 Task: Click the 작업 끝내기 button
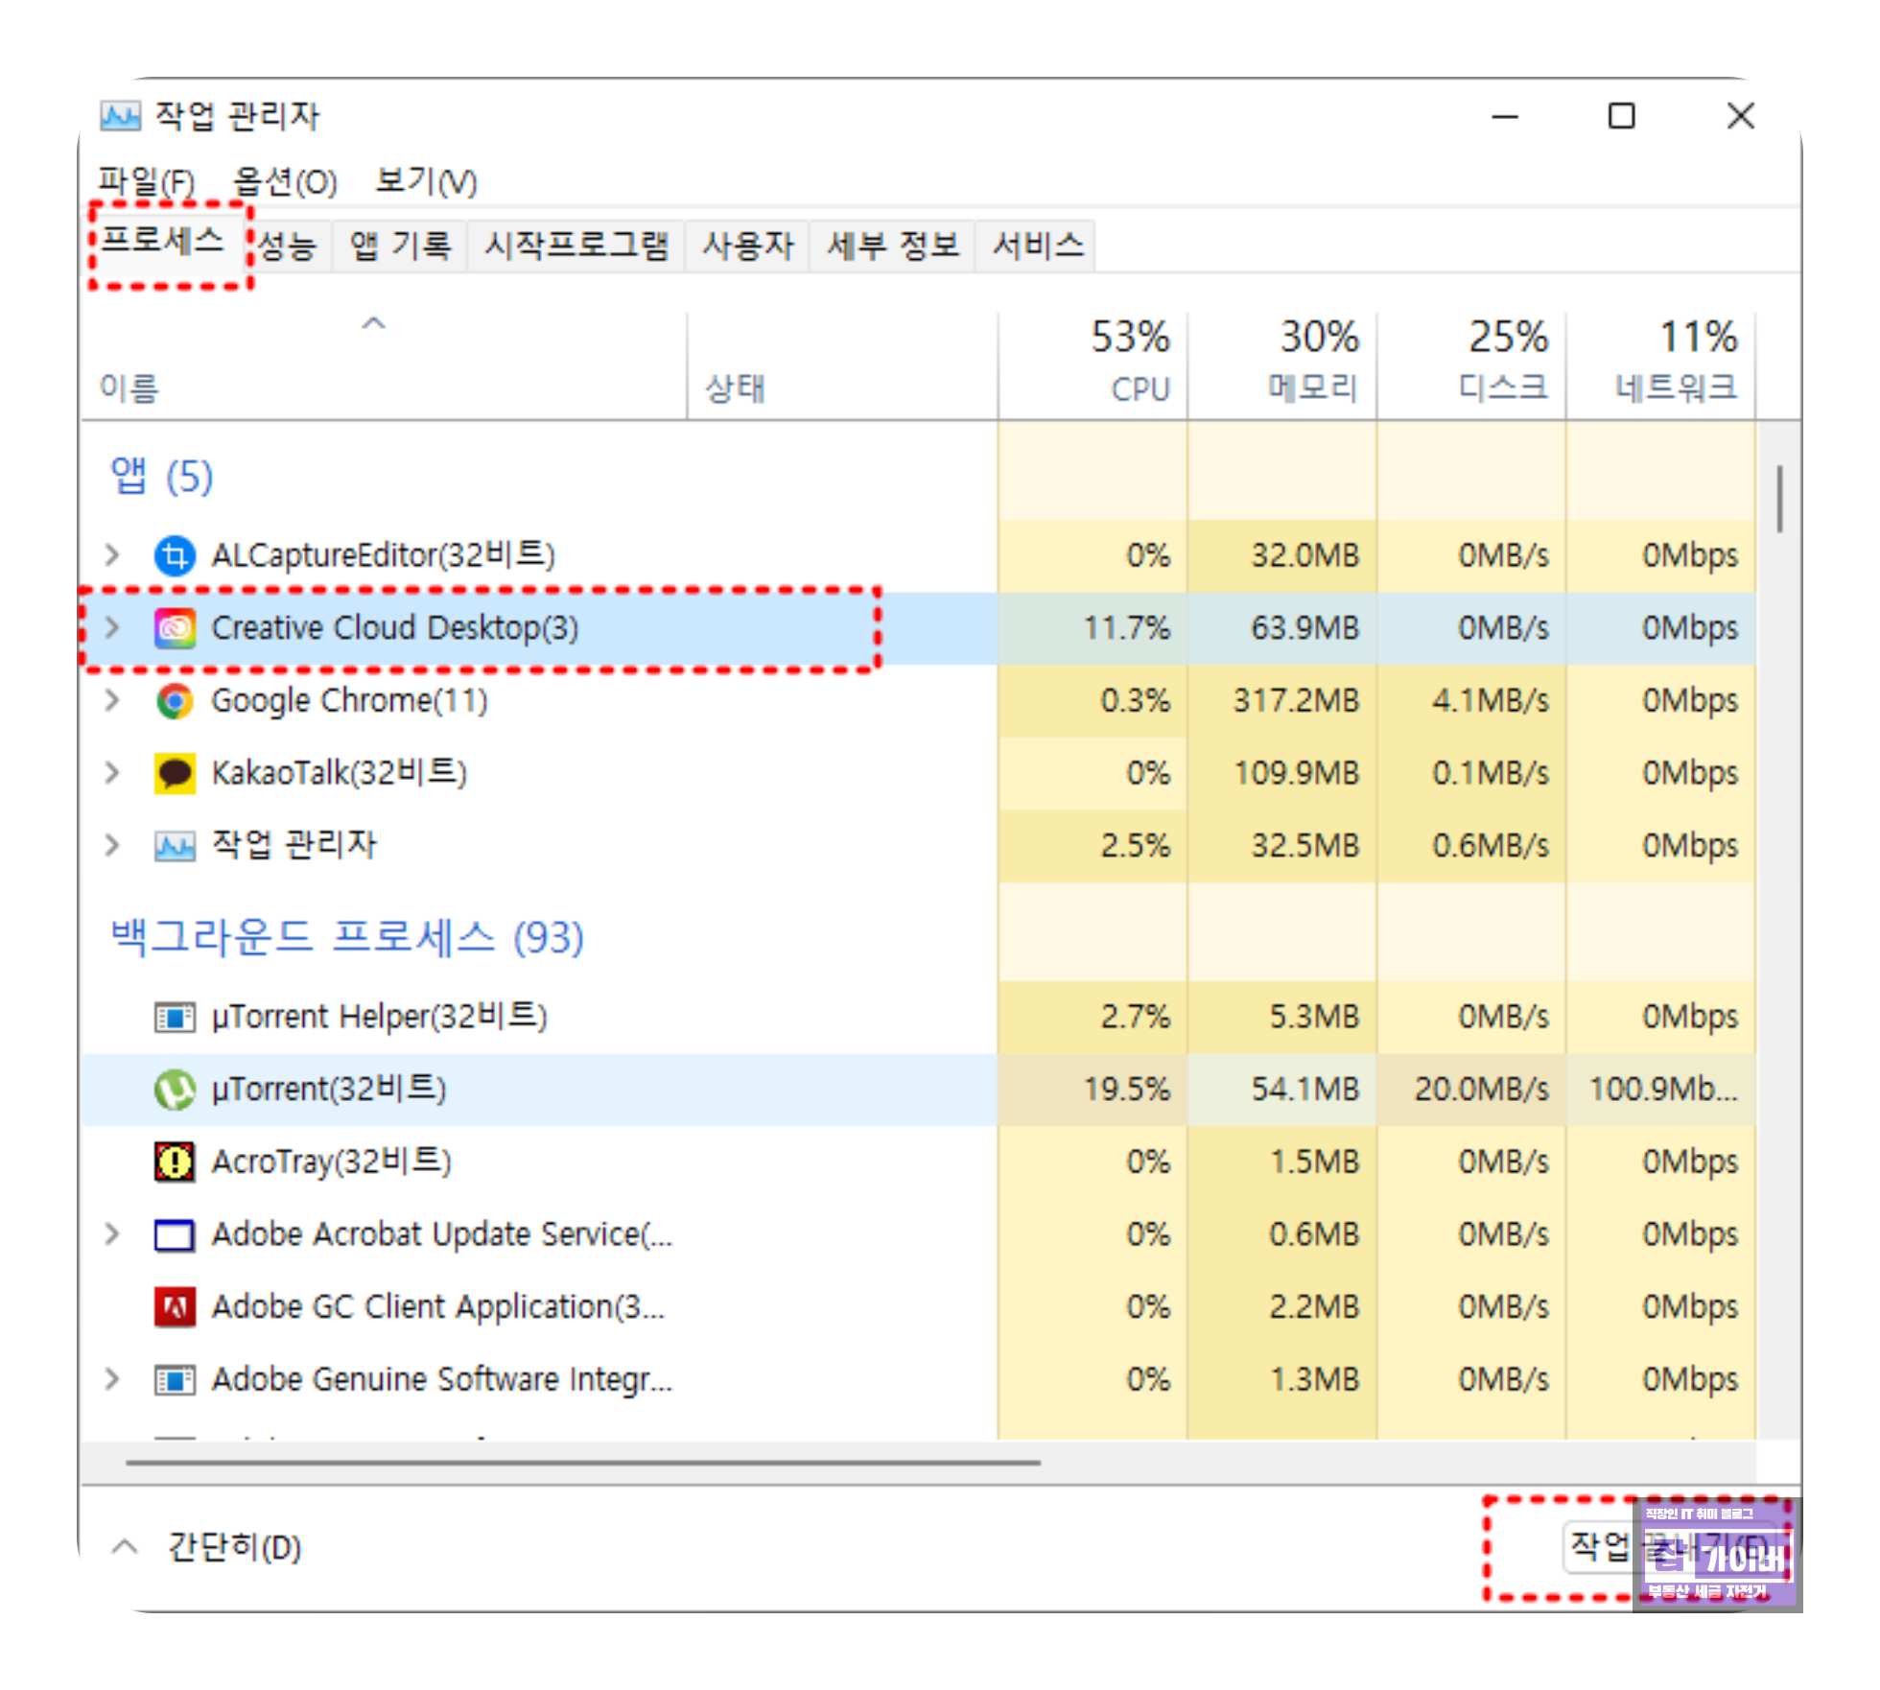click(1600, 1546)
